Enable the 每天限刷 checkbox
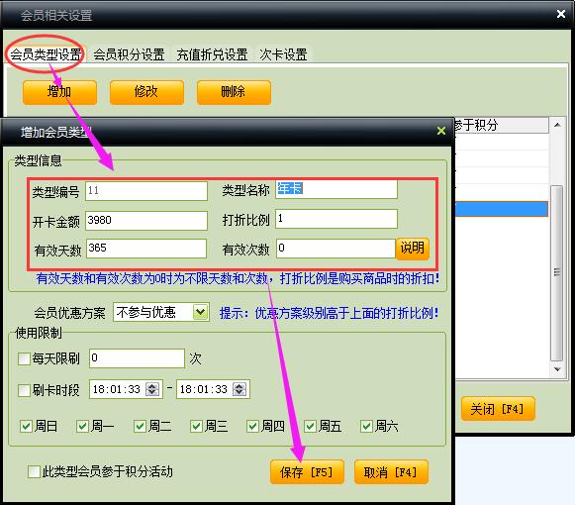This screenshot has height=505, width=575. [x=24, y=358]
